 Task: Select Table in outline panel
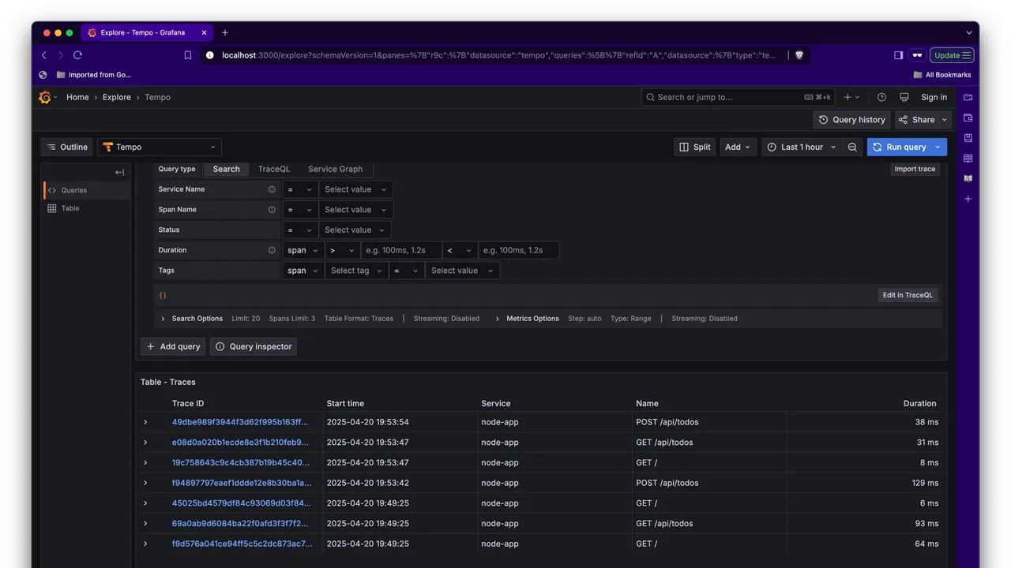tap(86, 208)
